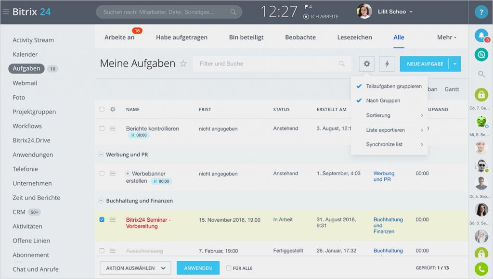Open the notifications bell icon
Viewport: 493px width, 279px height.
(x=481, y=35)
